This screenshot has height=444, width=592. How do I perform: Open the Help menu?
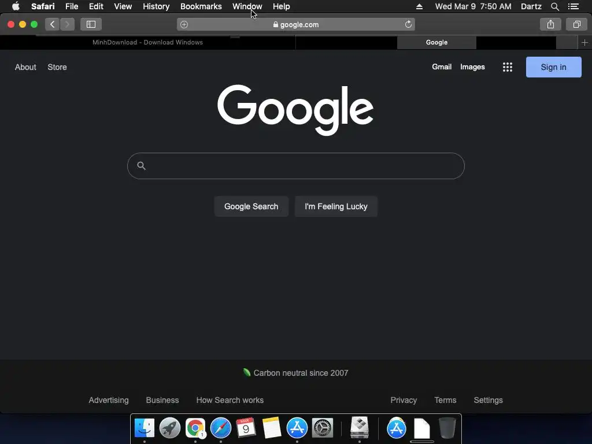[x=282, y=6]
